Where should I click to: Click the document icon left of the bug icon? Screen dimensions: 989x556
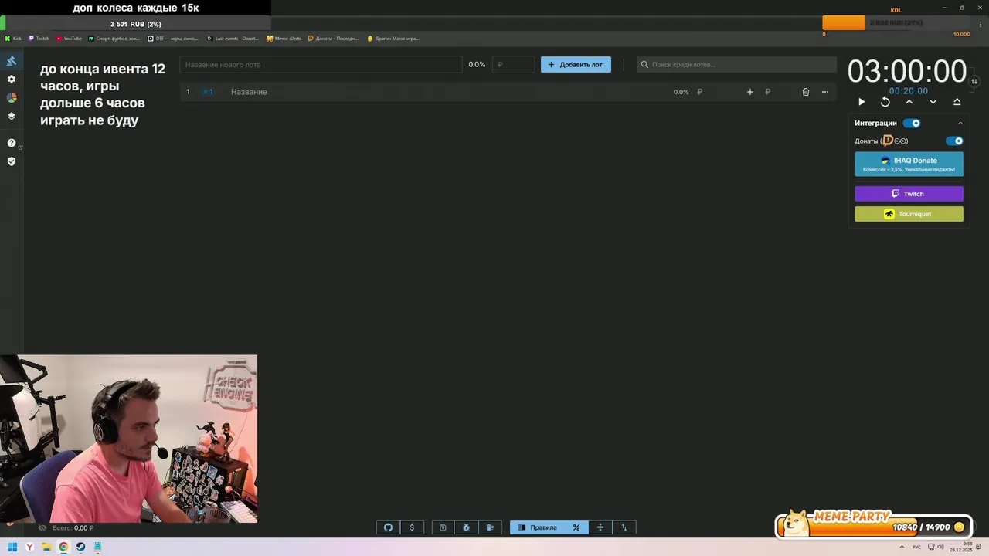[x=443, y=527]
